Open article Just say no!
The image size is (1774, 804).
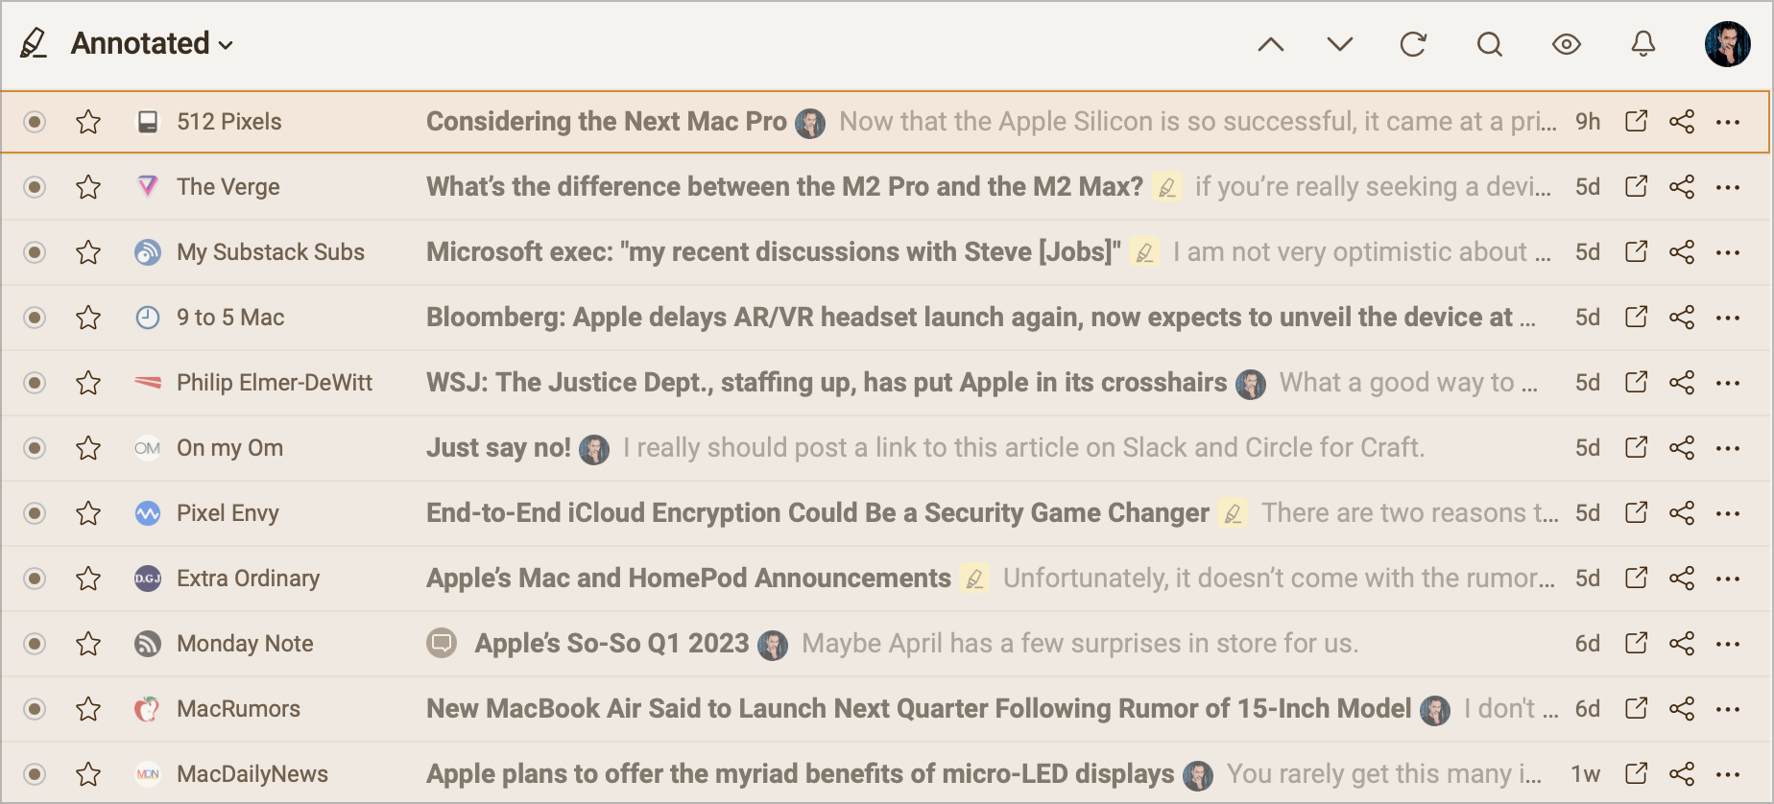(x=498, y=447)
